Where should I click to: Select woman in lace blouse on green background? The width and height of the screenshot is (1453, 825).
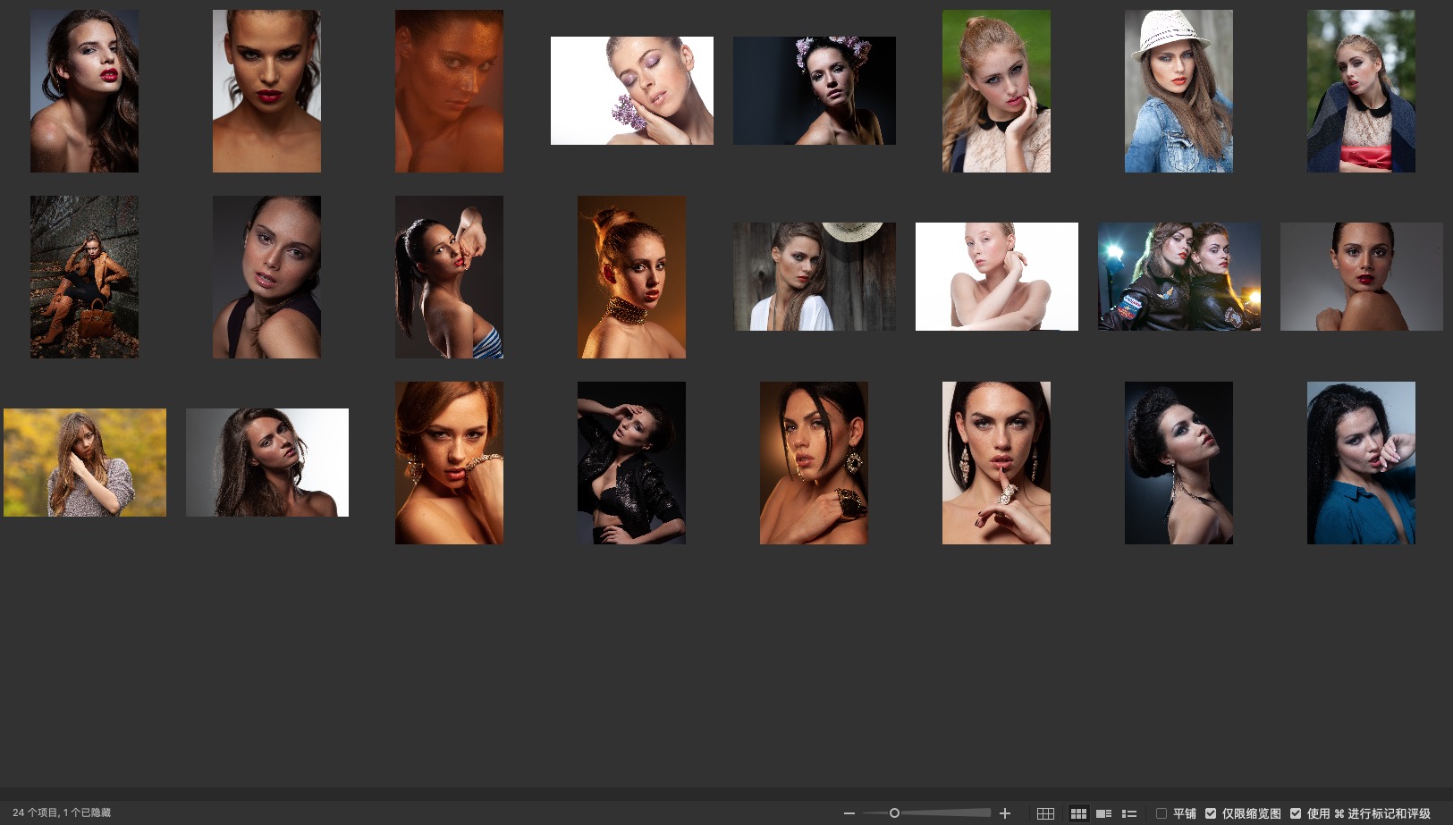point(996,91)
